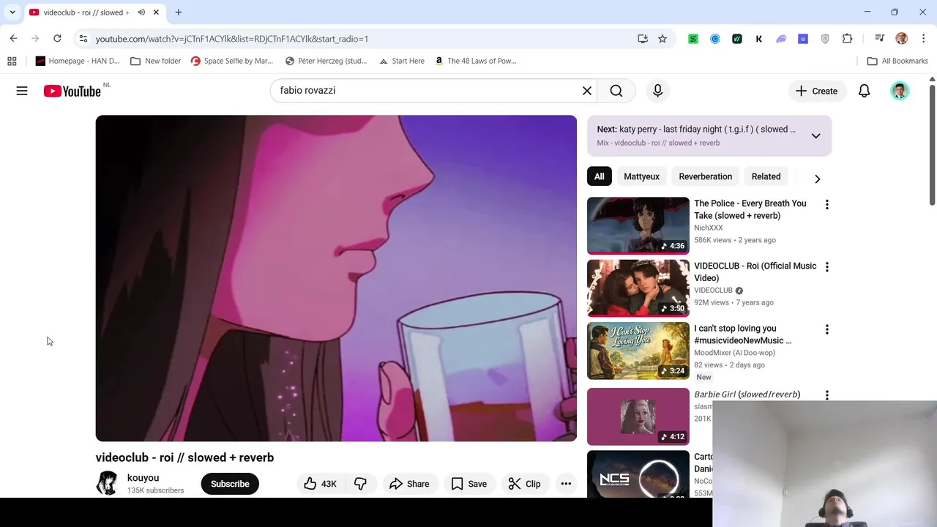The height and width of the screenshot is (527, 937).
Task: Open the All Bookmarks folder
Action: pos(897,61)
